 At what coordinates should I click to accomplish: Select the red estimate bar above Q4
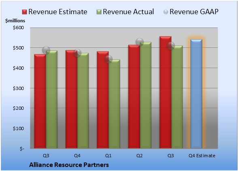pyautogui.click(x=71, y=99)
